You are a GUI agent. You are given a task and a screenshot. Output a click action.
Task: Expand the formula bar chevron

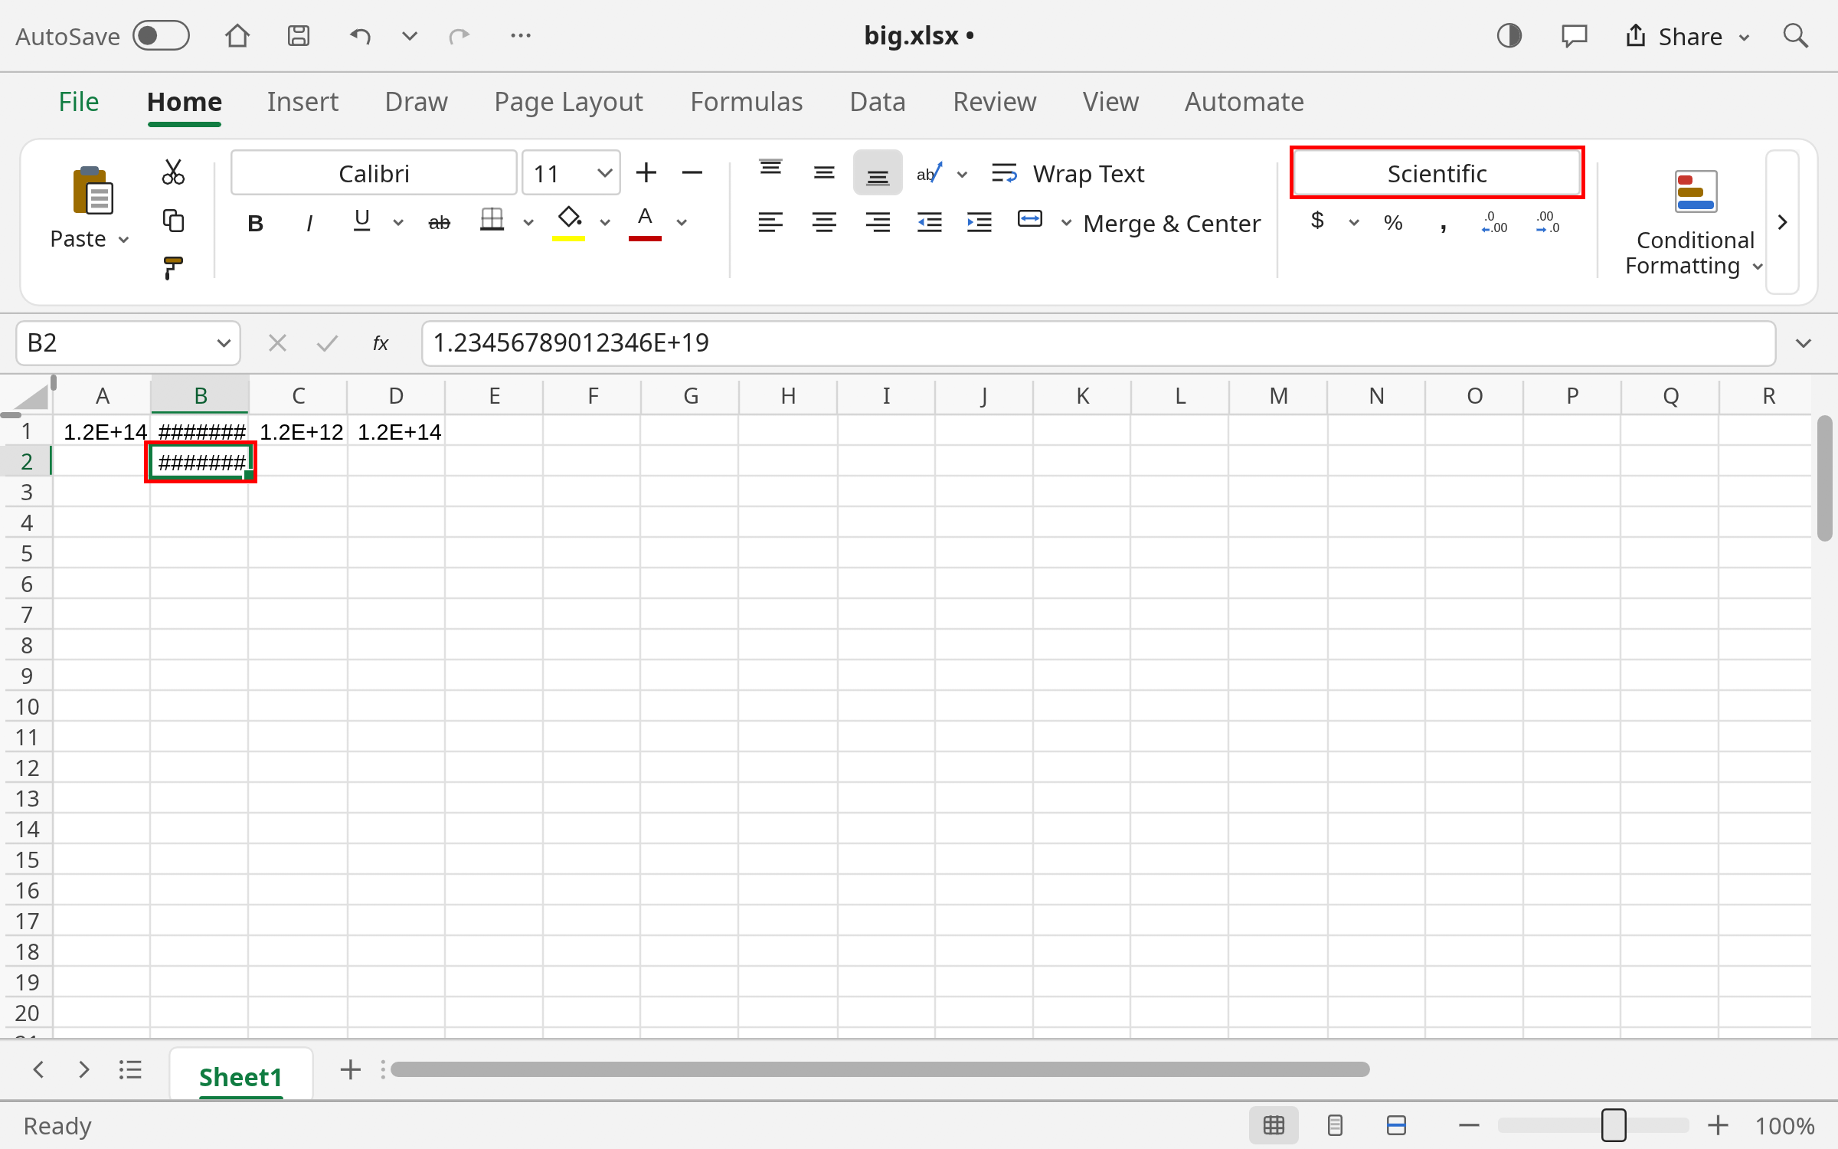tap(1804, 343)
